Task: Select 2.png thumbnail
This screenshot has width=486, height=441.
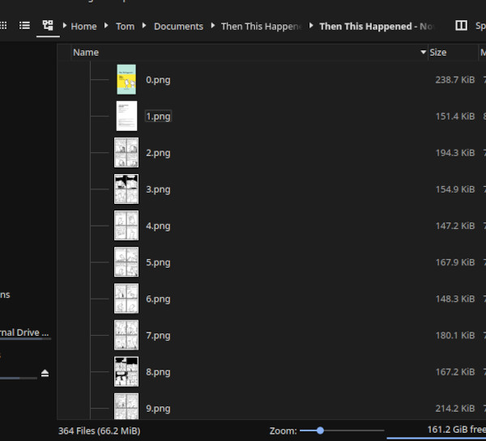Action: coord(126,152)
